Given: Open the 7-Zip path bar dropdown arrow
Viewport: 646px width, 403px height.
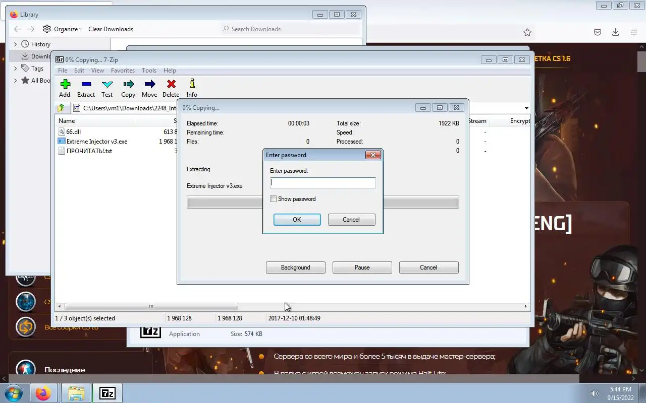Looking at the screenshot, I should (526, 108).
